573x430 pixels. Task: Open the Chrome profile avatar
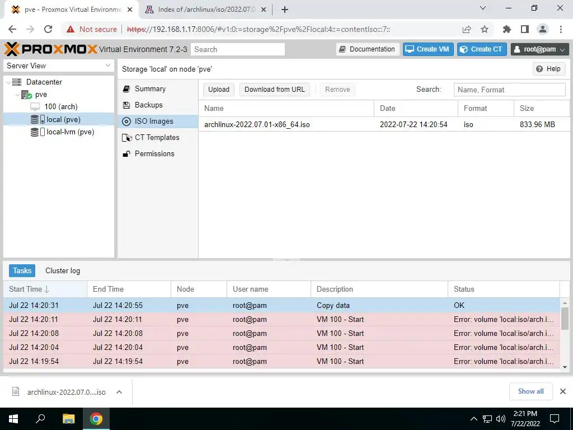pyautogui.click(x=543, y=29)
